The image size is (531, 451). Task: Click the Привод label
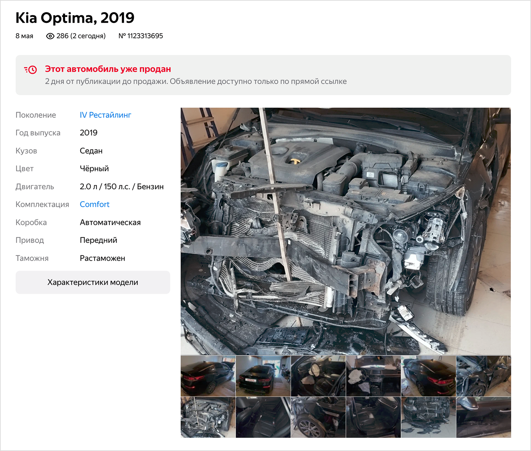30,241
